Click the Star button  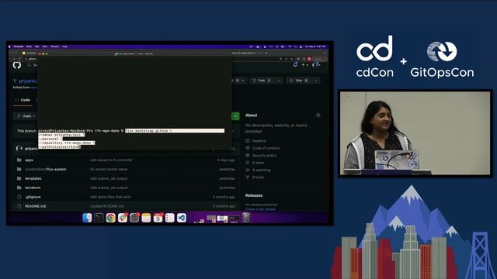[299, 81]
